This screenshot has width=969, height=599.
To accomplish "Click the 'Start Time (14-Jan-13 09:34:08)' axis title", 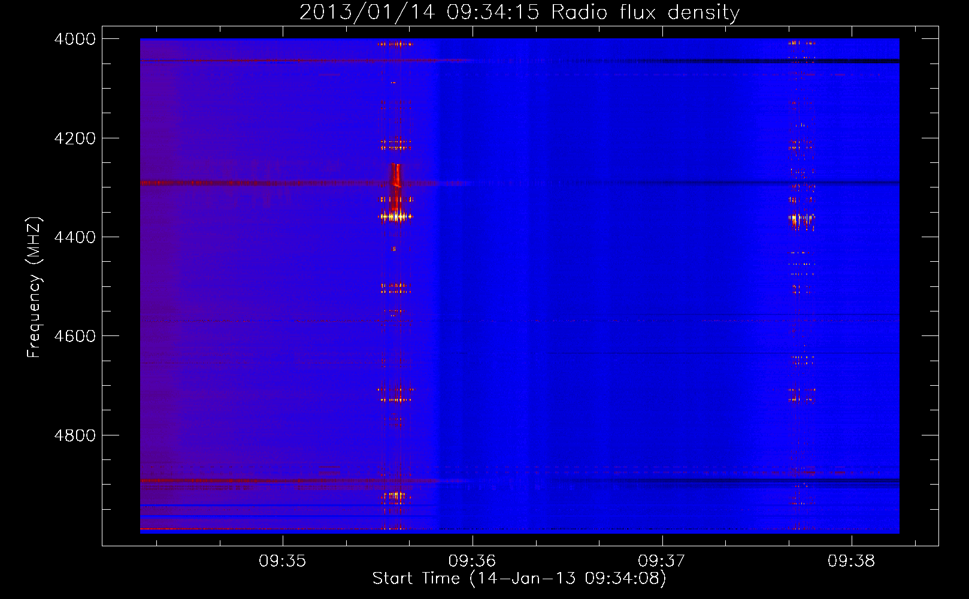I will (519, 579).
